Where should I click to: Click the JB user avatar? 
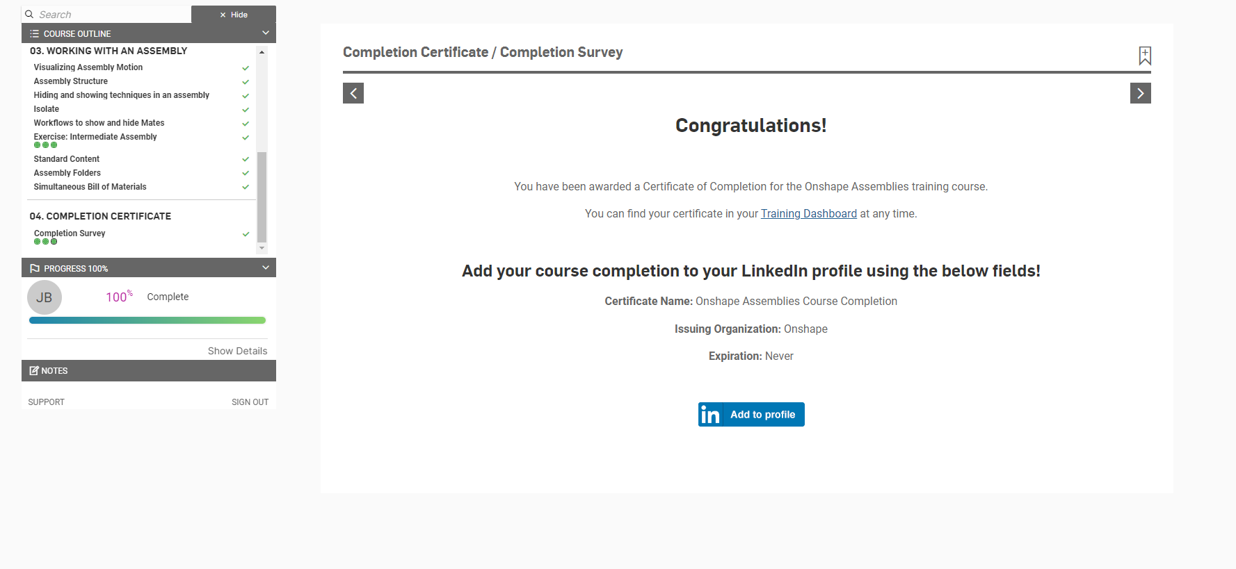[45, 297]
